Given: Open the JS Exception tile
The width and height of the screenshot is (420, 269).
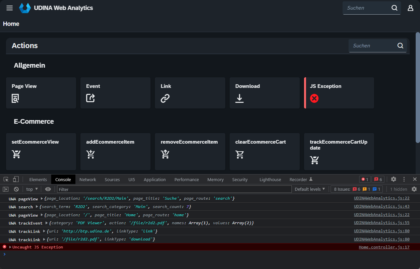Looking at the screenshot, I should 339,93.
